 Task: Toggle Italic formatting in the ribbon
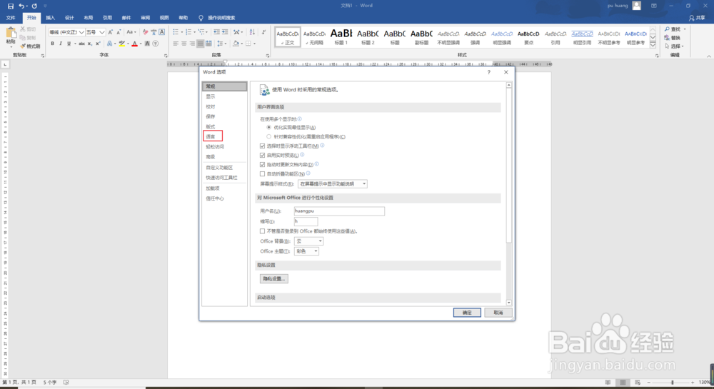61,44
